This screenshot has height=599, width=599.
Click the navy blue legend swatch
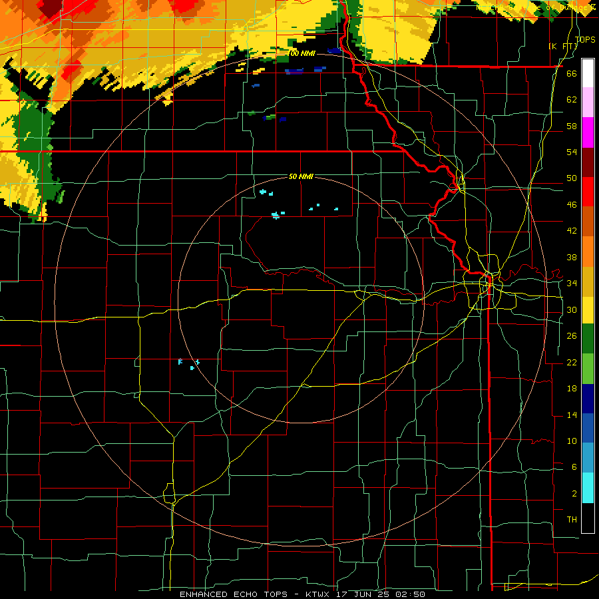(x=588, y=399)
